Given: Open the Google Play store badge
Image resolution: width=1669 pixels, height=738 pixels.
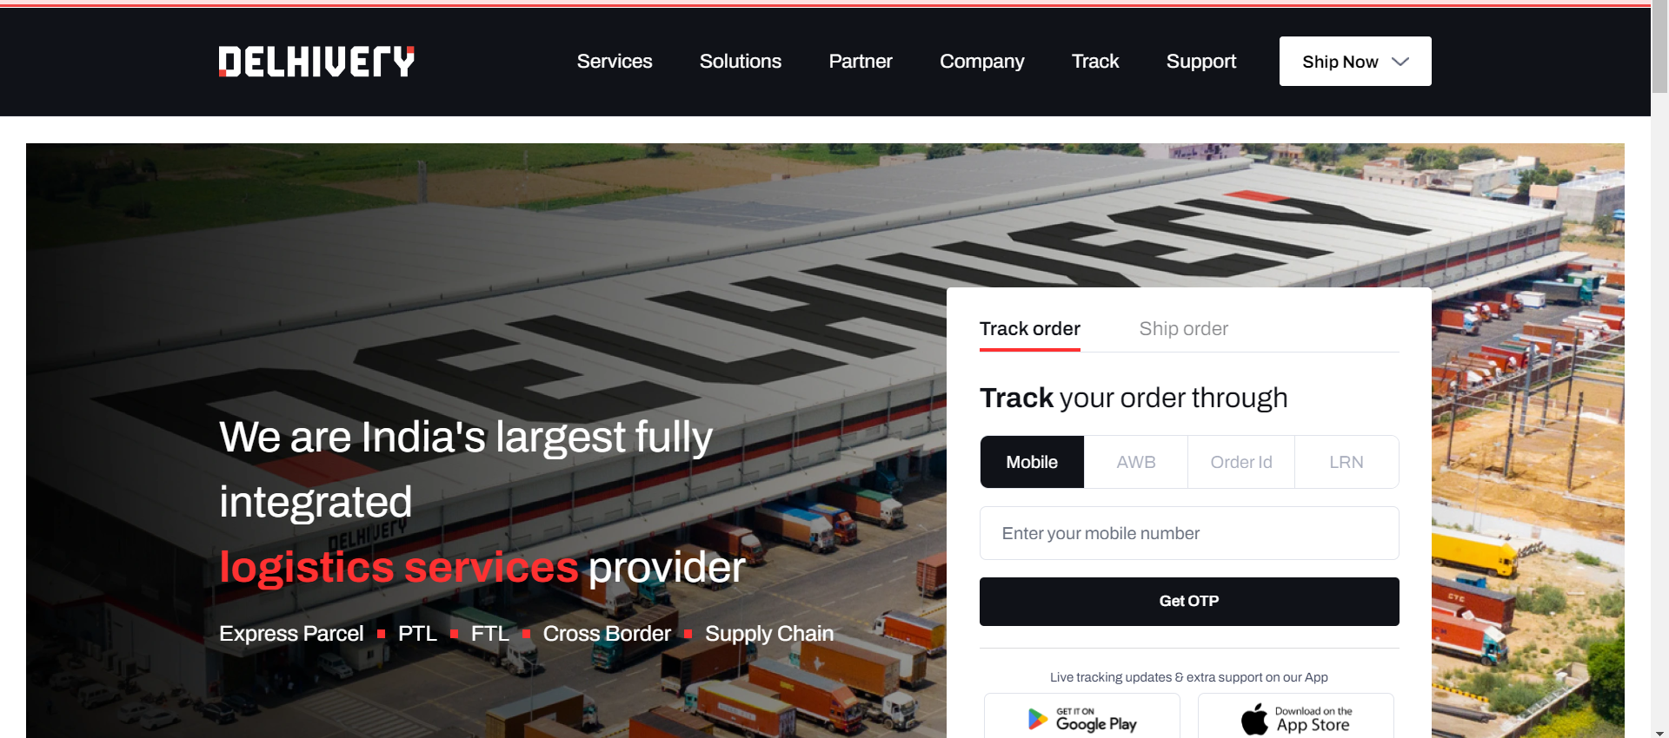Looking at the screenshot, I should (x=1082, y=716).
